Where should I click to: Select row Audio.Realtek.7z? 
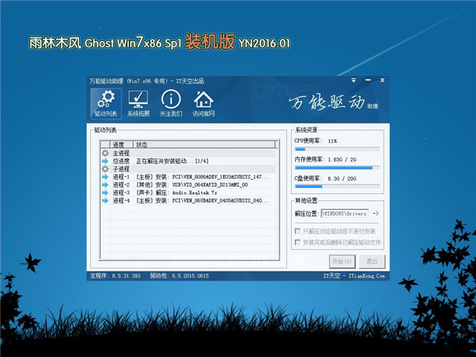click(x=188, y=193)
